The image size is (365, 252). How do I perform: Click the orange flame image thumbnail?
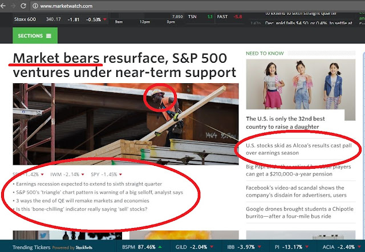184,235
